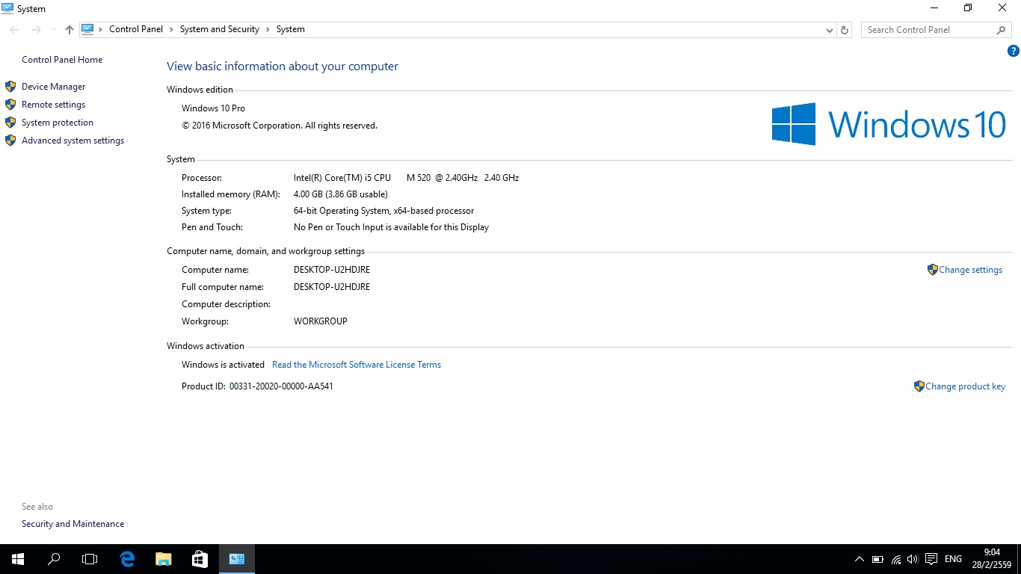Open the Wi-Fi network flyout
The height and width of the screenshot is (574, 1021).
(895, 559)
